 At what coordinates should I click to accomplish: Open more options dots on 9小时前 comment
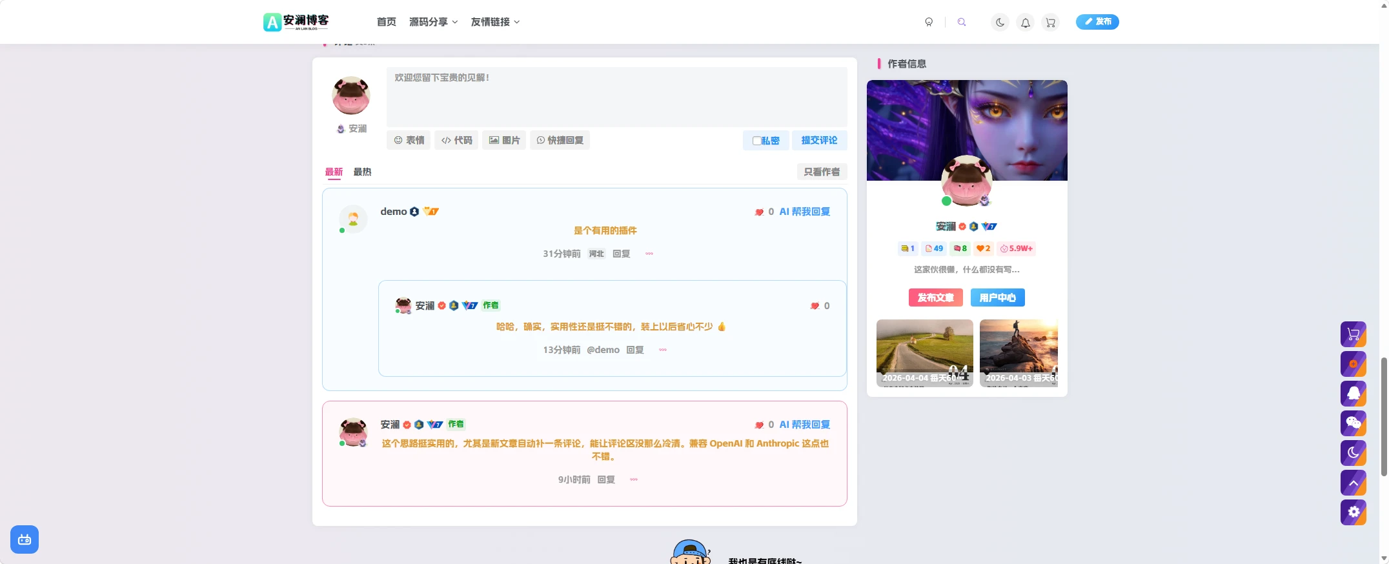coord(634,479)
